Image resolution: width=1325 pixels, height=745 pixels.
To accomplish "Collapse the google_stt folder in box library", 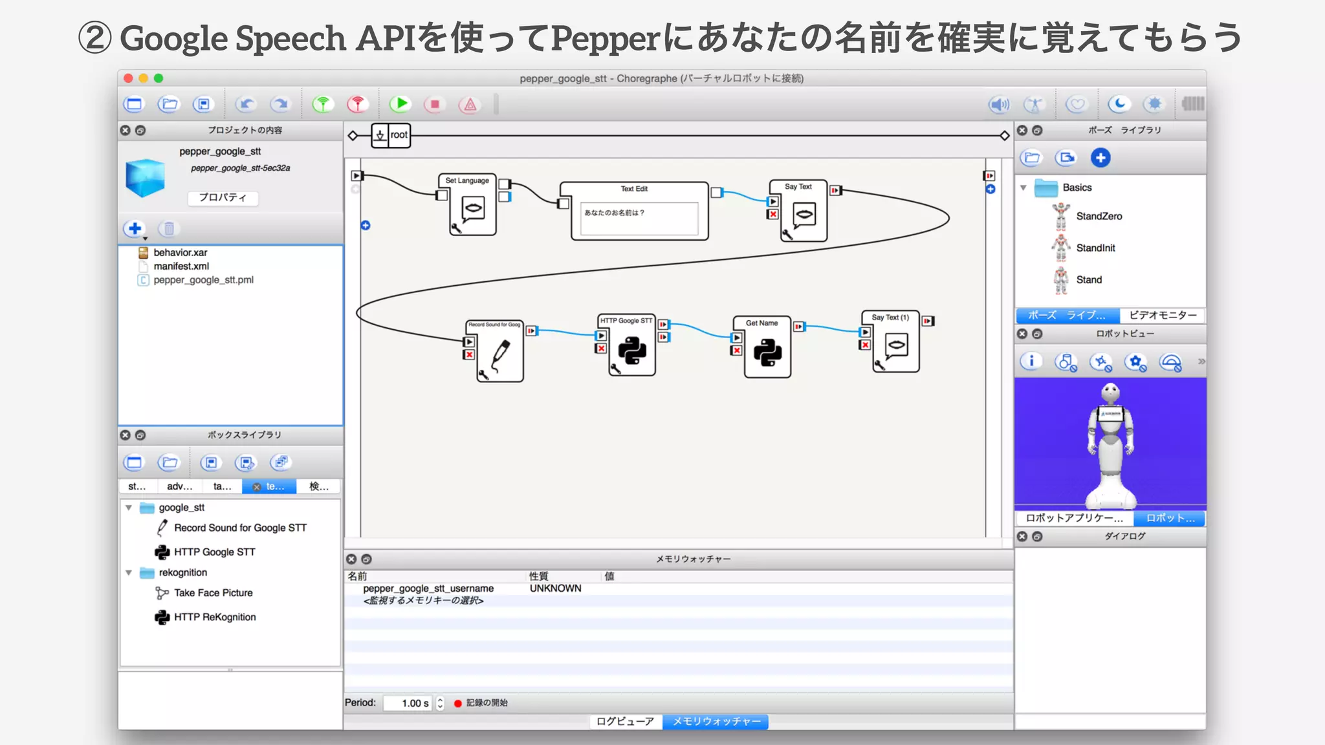I will (x=129, y=508).
